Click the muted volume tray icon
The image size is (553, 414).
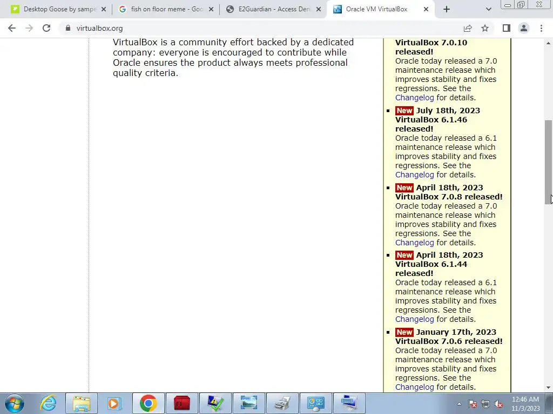[498, 404]
